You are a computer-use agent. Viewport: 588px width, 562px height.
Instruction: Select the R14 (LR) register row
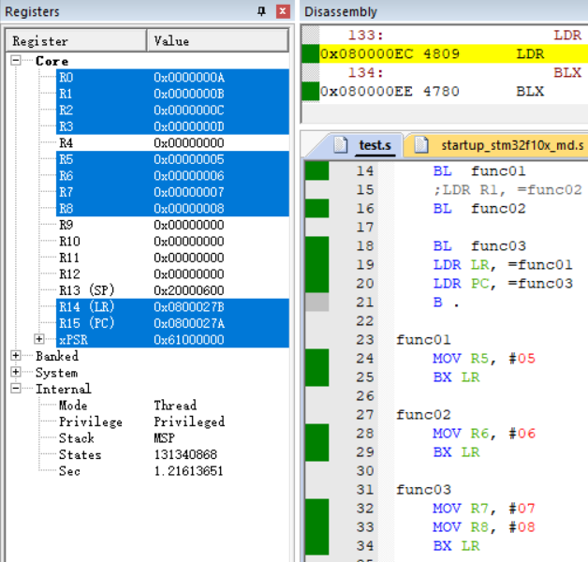pos(172,307)
